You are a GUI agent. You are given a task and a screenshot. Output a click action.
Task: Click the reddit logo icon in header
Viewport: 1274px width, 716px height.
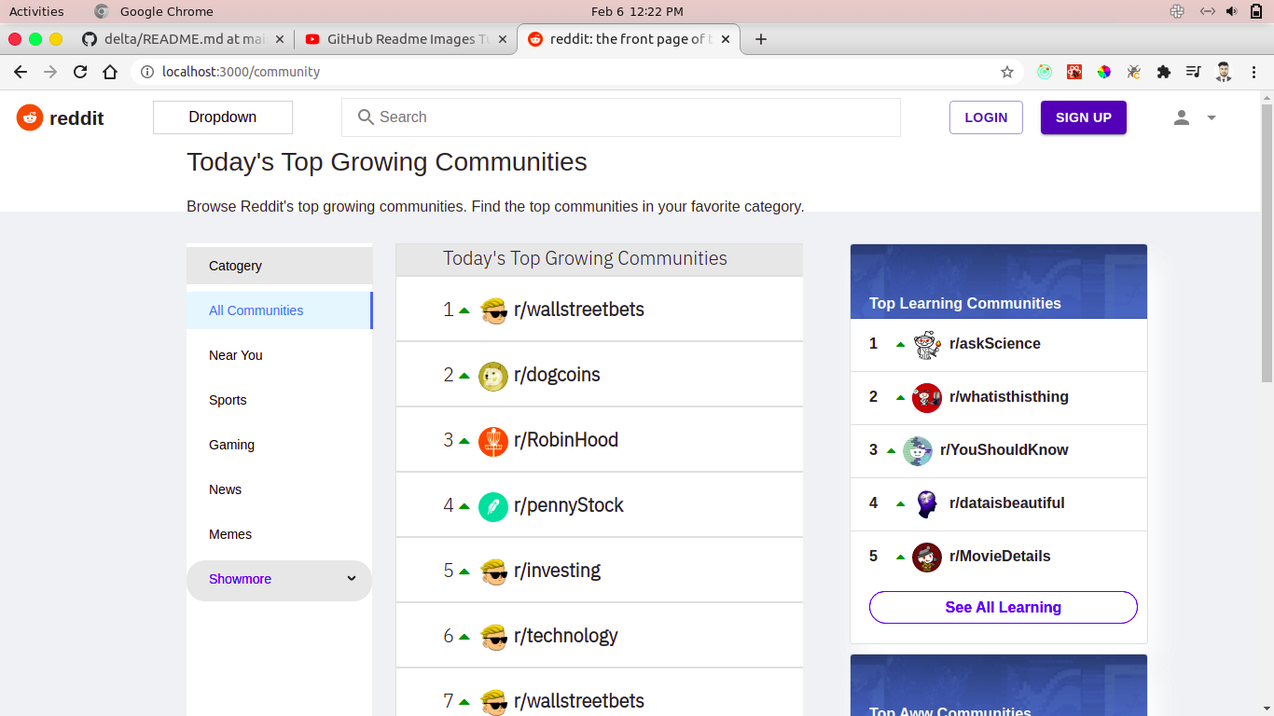(x=30, y=117)
